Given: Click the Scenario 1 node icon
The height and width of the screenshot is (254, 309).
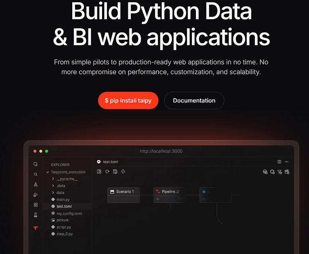Looking at the screenshot, I should [x=112, y=192].
